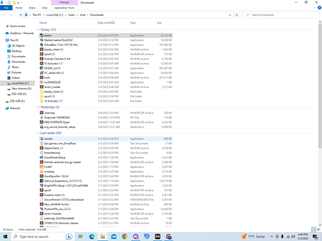Viewport: 322px width, 241px height.
Task: Open Documents in navigation pane
Action: (x=19, y=57)
